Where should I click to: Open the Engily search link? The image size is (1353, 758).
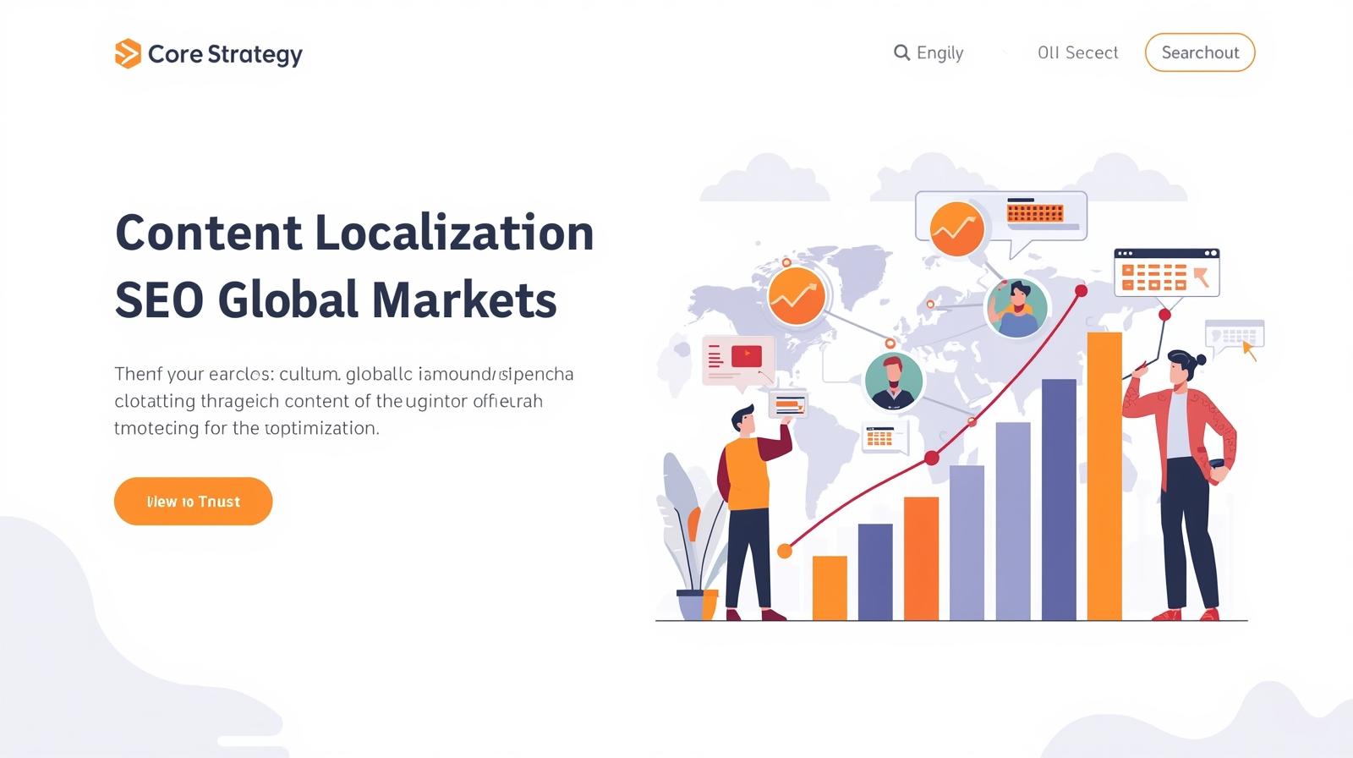click(939, 52)
